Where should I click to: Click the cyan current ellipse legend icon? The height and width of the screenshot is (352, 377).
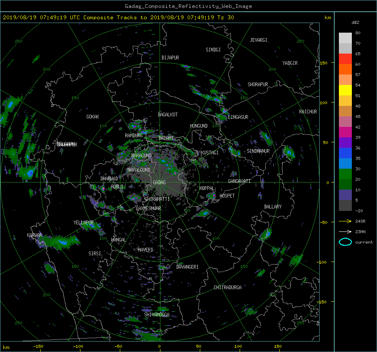pyautogui.click(x=345, y=242)
